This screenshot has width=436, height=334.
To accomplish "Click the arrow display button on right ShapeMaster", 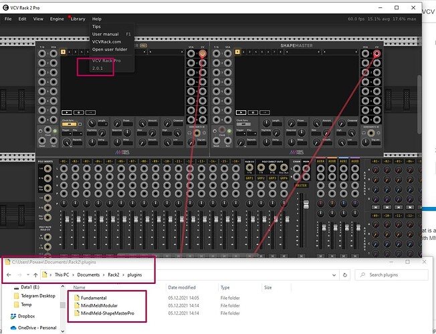I will pyautogui.click(x=265, y=112).
